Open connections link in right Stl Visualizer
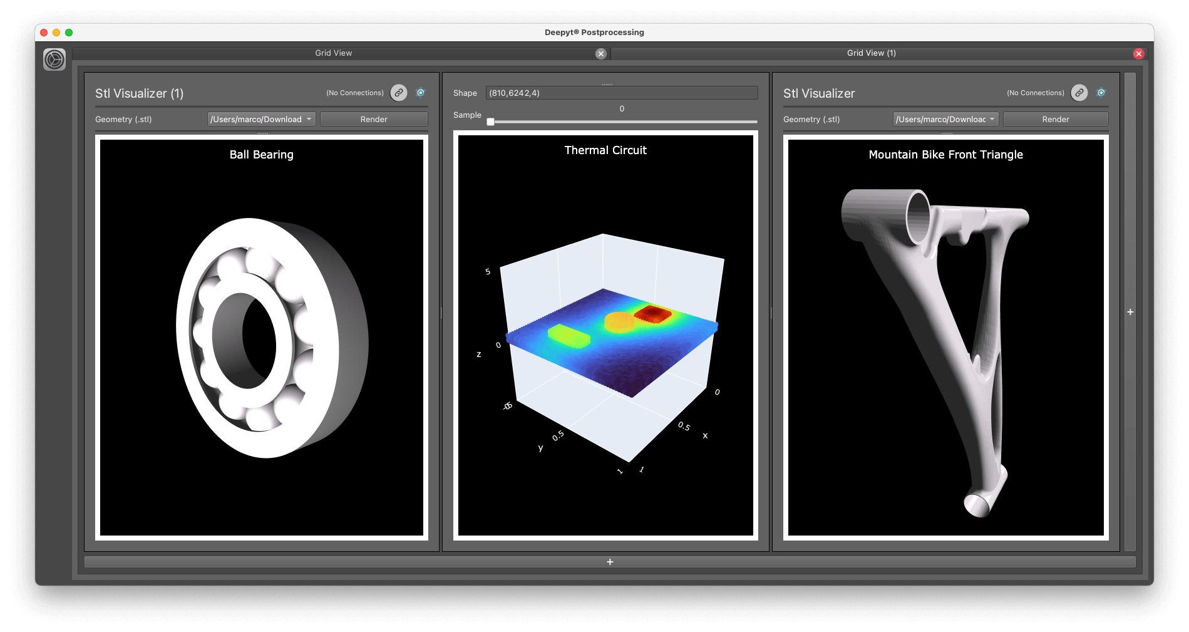Viewport: 1189px width, 632px height. (1079, 93)
